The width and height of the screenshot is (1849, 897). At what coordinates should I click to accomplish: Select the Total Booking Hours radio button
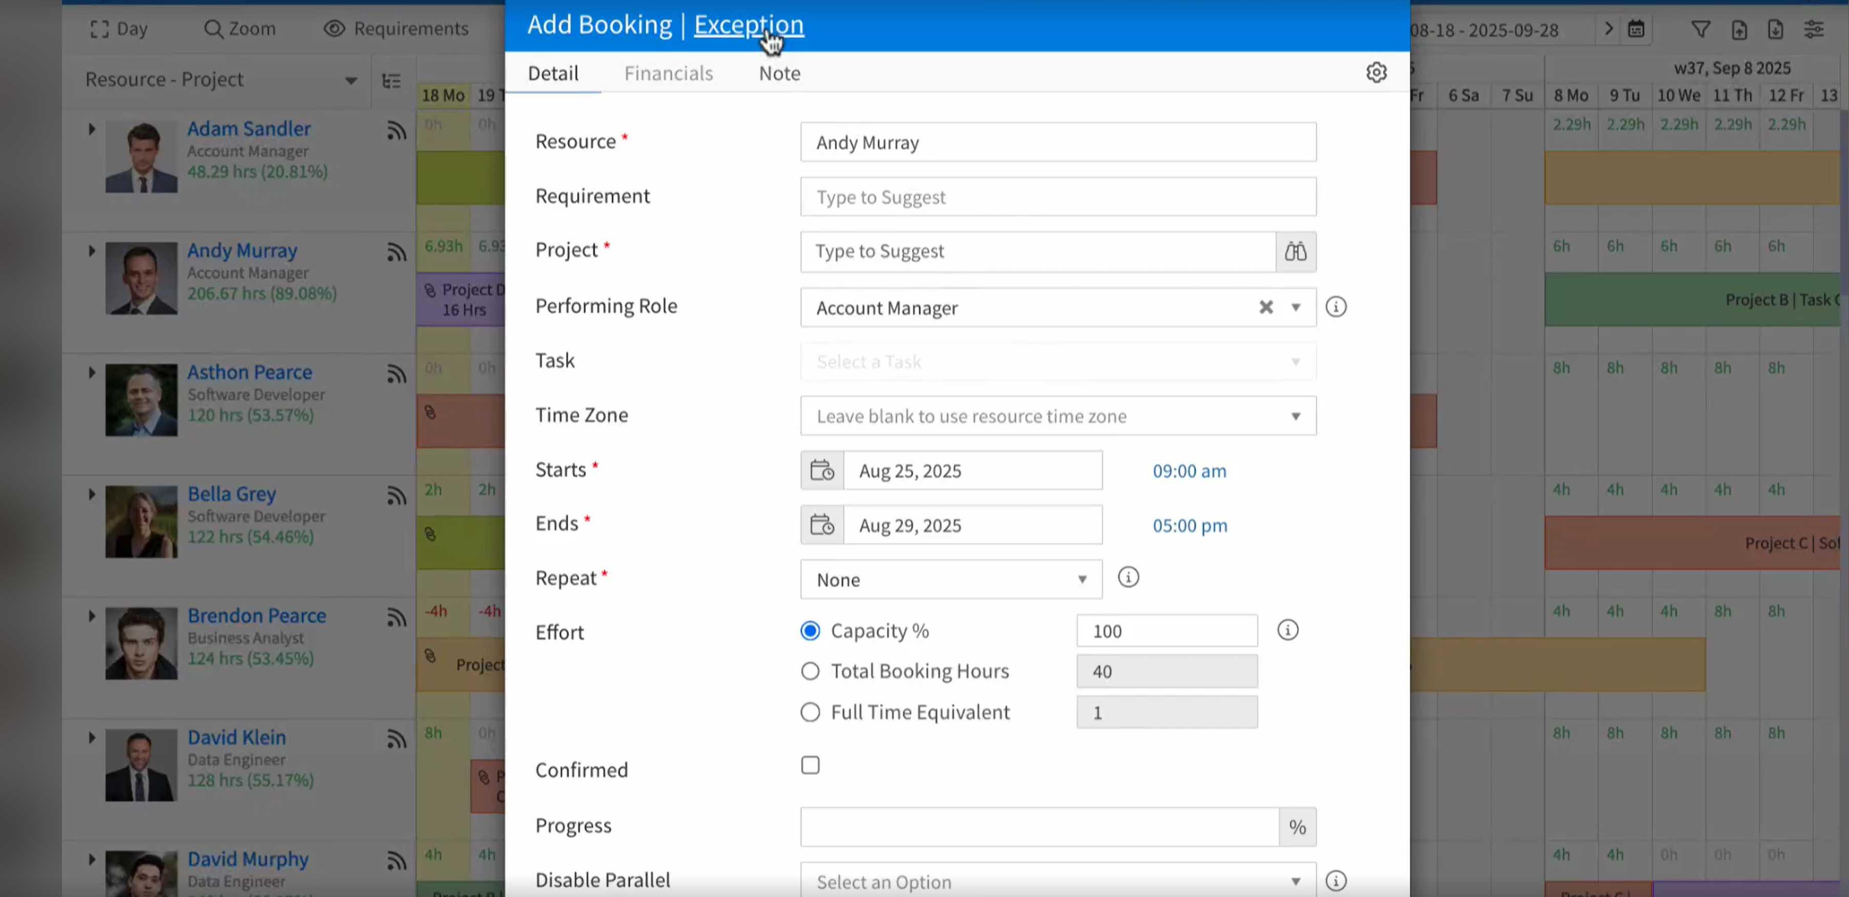click(810, 671)
